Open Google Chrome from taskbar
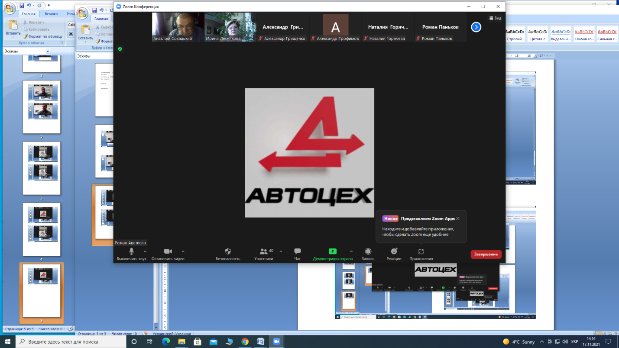619x348 pixels. 245,342
